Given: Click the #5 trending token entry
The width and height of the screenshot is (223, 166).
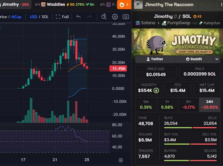Looking at the screenshot, I should pyautogui.click(x=108, y=5).
